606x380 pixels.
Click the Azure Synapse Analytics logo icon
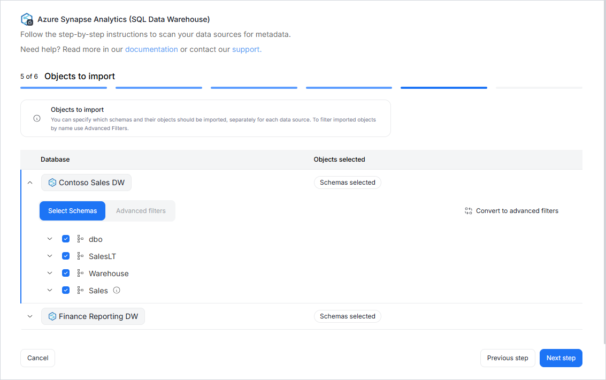27,19
